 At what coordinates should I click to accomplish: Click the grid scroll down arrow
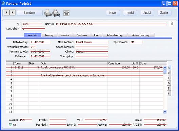pyautogui.click(x=165, y=111)
